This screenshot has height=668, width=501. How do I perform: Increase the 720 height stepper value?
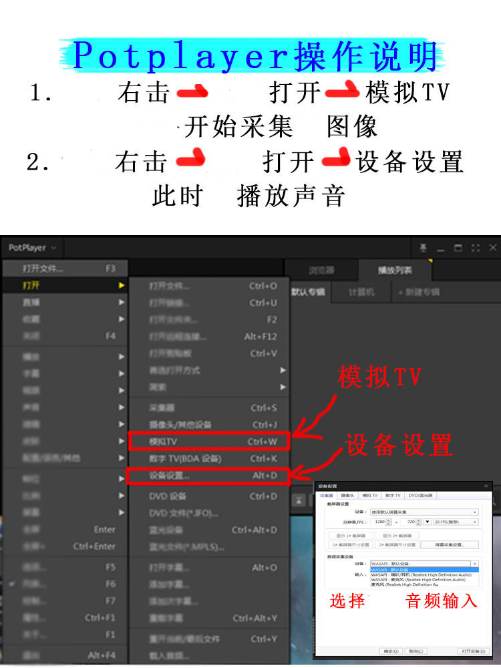(x=419, y=520)
